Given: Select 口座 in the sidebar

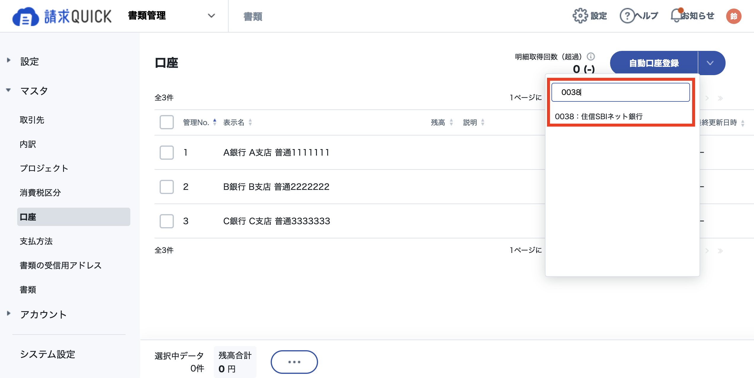Looking at the screenshot, I should tap(73, 217).
